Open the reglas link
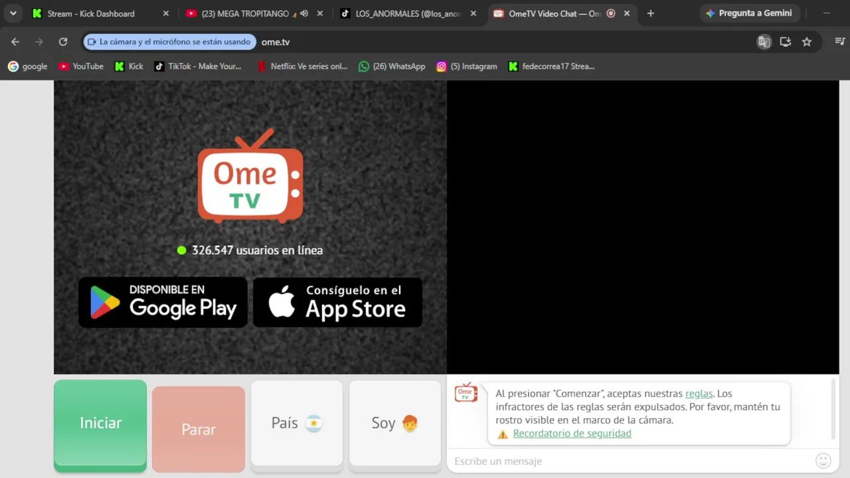Viewport: 850px width, 478px height. click(699, 394)
